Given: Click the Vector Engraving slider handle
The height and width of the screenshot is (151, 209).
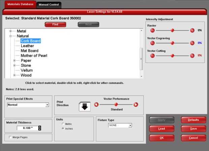Looking at the screenshot, I should tap(172, 43).
